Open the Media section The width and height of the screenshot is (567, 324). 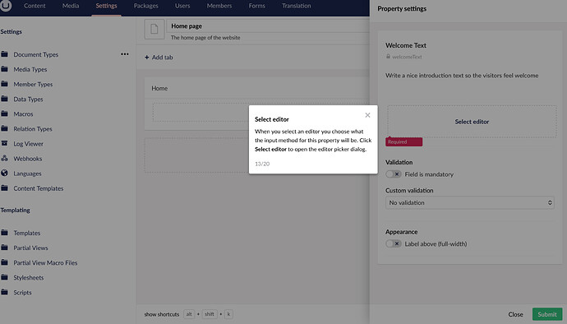pyautogui.click(x=71, y=6)
